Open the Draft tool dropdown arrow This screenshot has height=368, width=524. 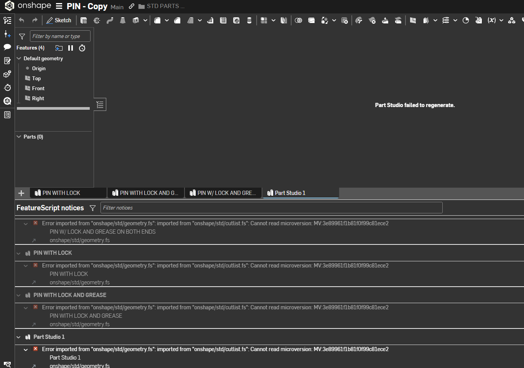[x=200, y=20]
